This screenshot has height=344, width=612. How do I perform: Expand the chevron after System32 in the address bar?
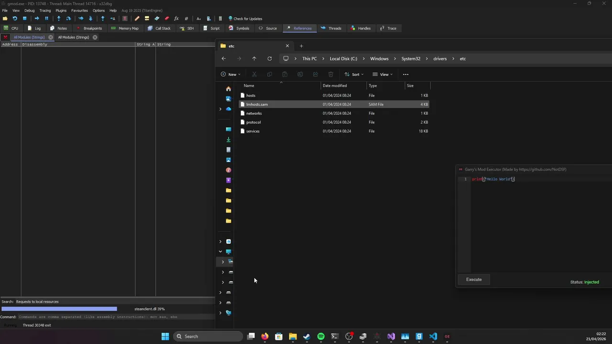427,59
